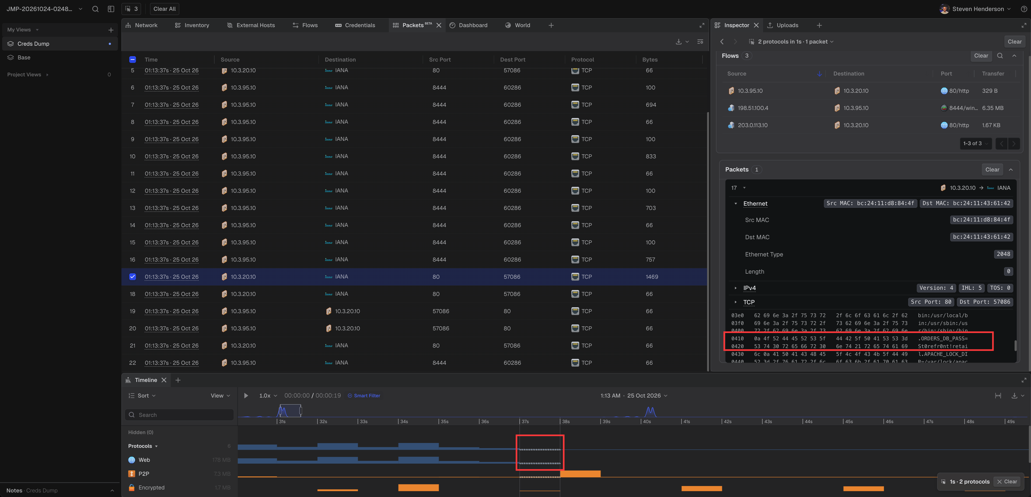The height and width of the screenshot is (497, 1031).
Task: Search within the Flows section
Action: pos(1000,56)
